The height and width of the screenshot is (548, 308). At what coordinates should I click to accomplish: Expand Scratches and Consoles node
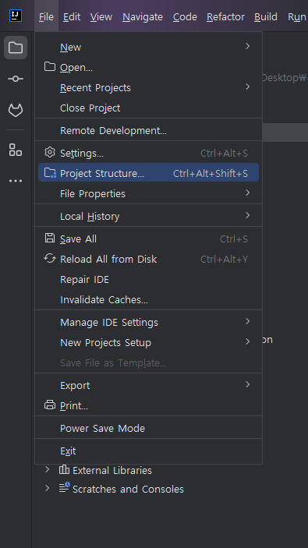pos(48,488)
